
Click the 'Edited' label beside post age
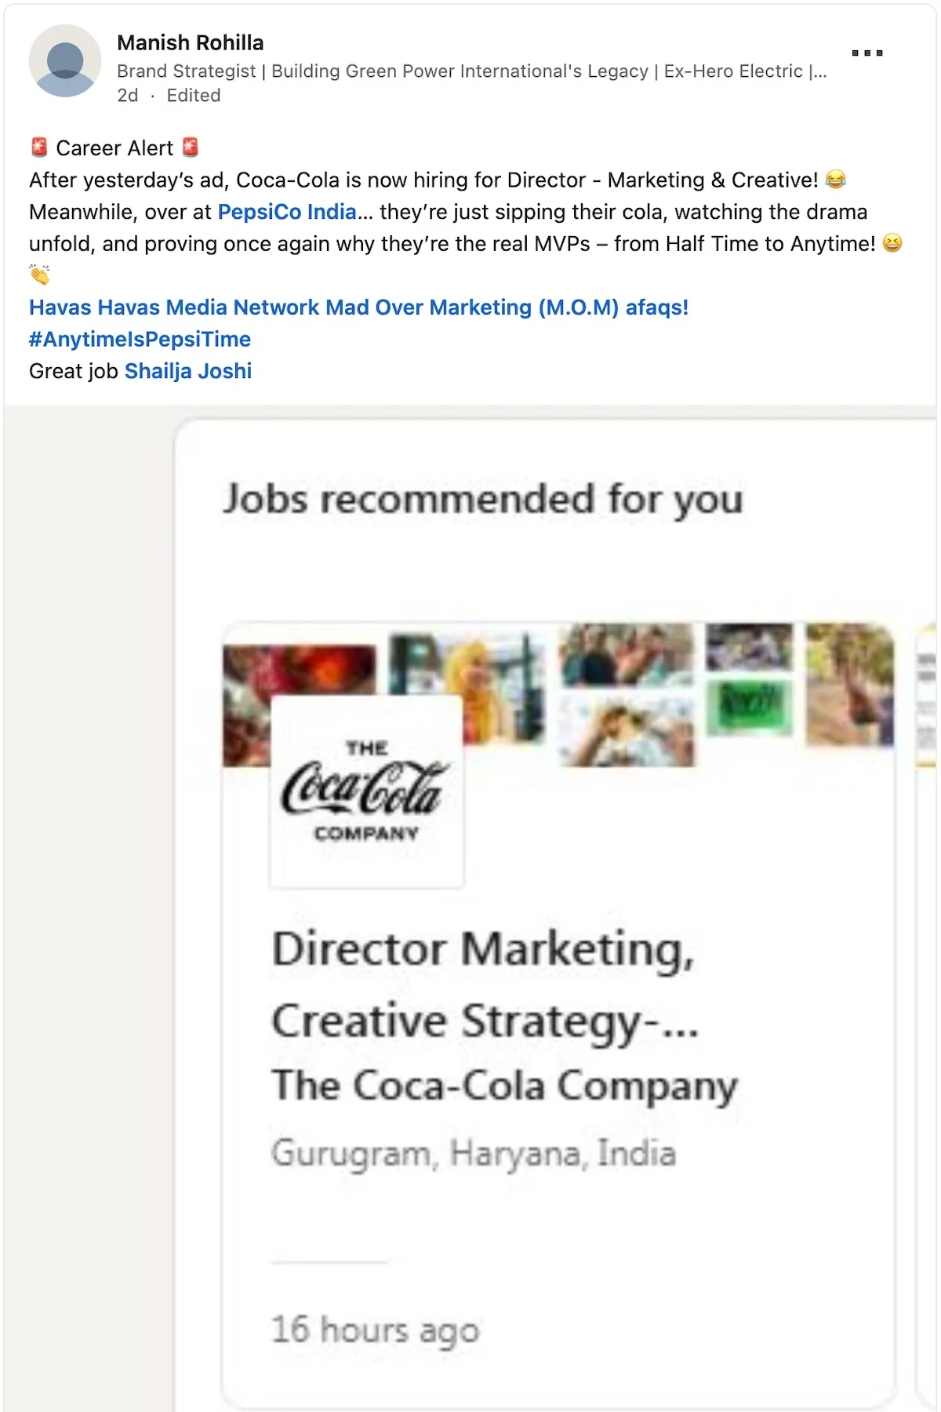(x=194, y=96)
